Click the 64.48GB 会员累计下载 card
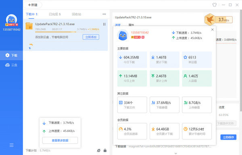The image size is (242, 155). 165,131
